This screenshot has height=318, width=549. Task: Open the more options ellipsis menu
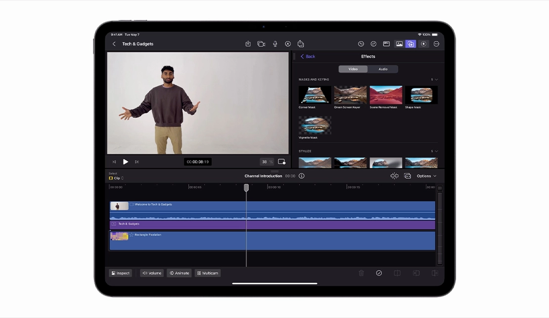tap(436, 44)
